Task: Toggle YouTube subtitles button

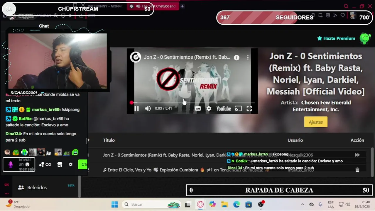Action: click(x=198, y=109)
